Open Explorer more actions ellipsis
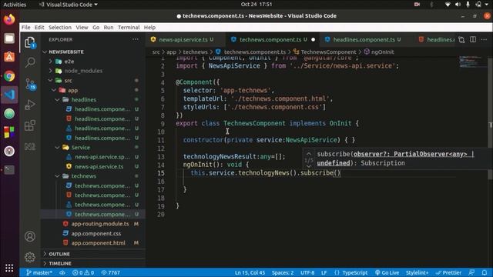The image size is (493, 277). point(136,39)
